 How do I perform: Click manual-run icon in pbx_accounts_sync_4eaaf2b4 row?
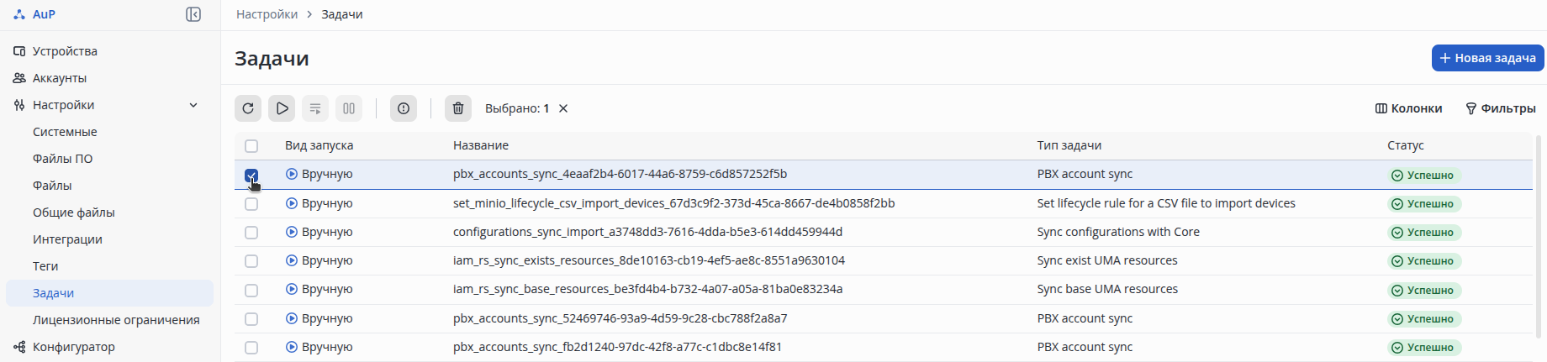(x=292, y=174)
